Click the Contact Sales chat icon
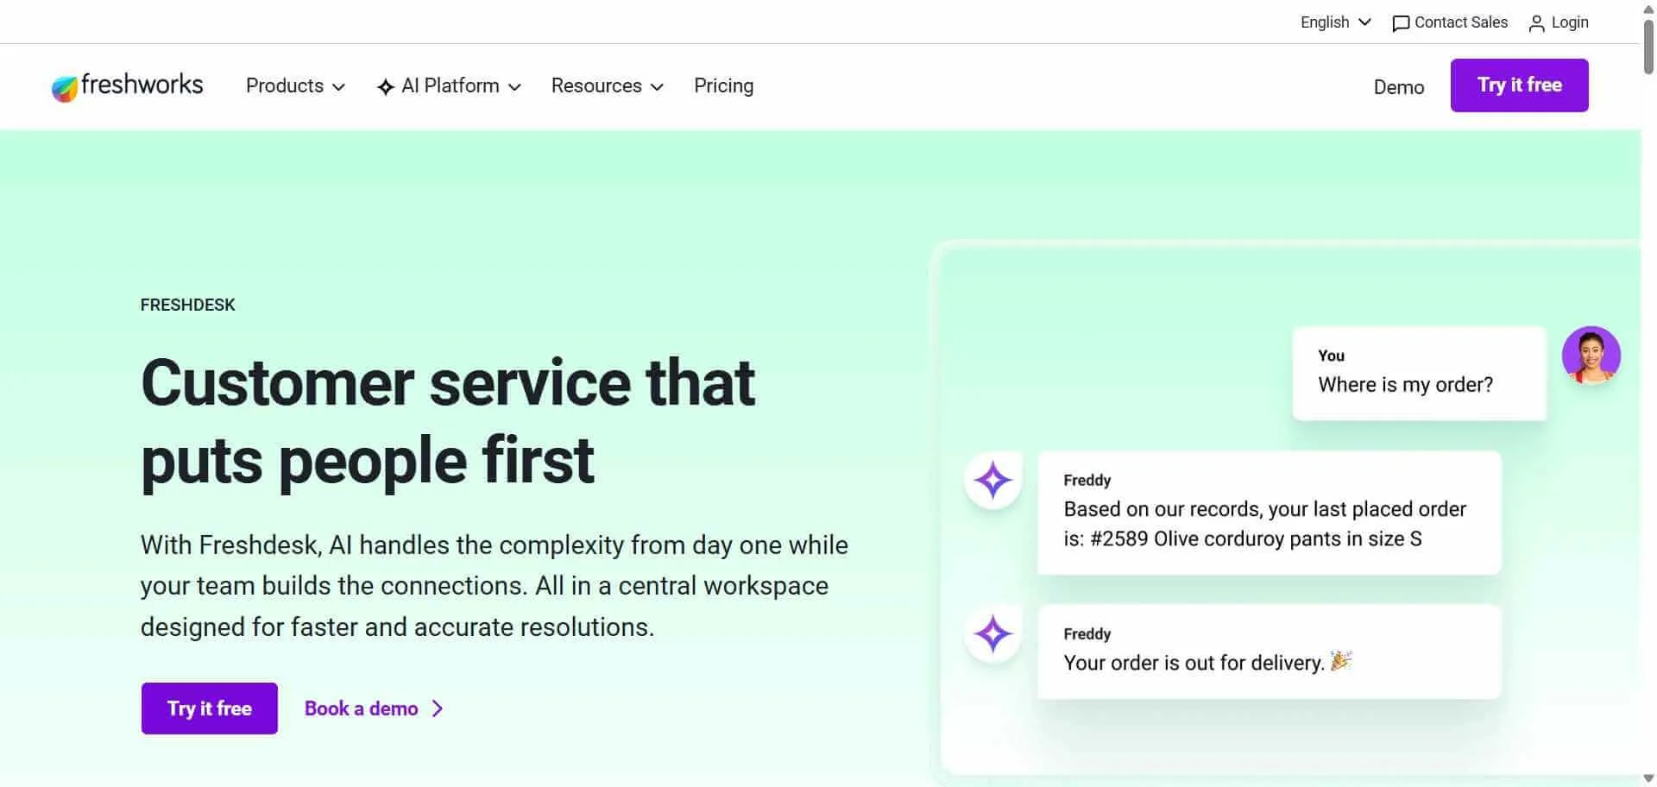Viewport: 1657px width, 787px height. 1401,23
